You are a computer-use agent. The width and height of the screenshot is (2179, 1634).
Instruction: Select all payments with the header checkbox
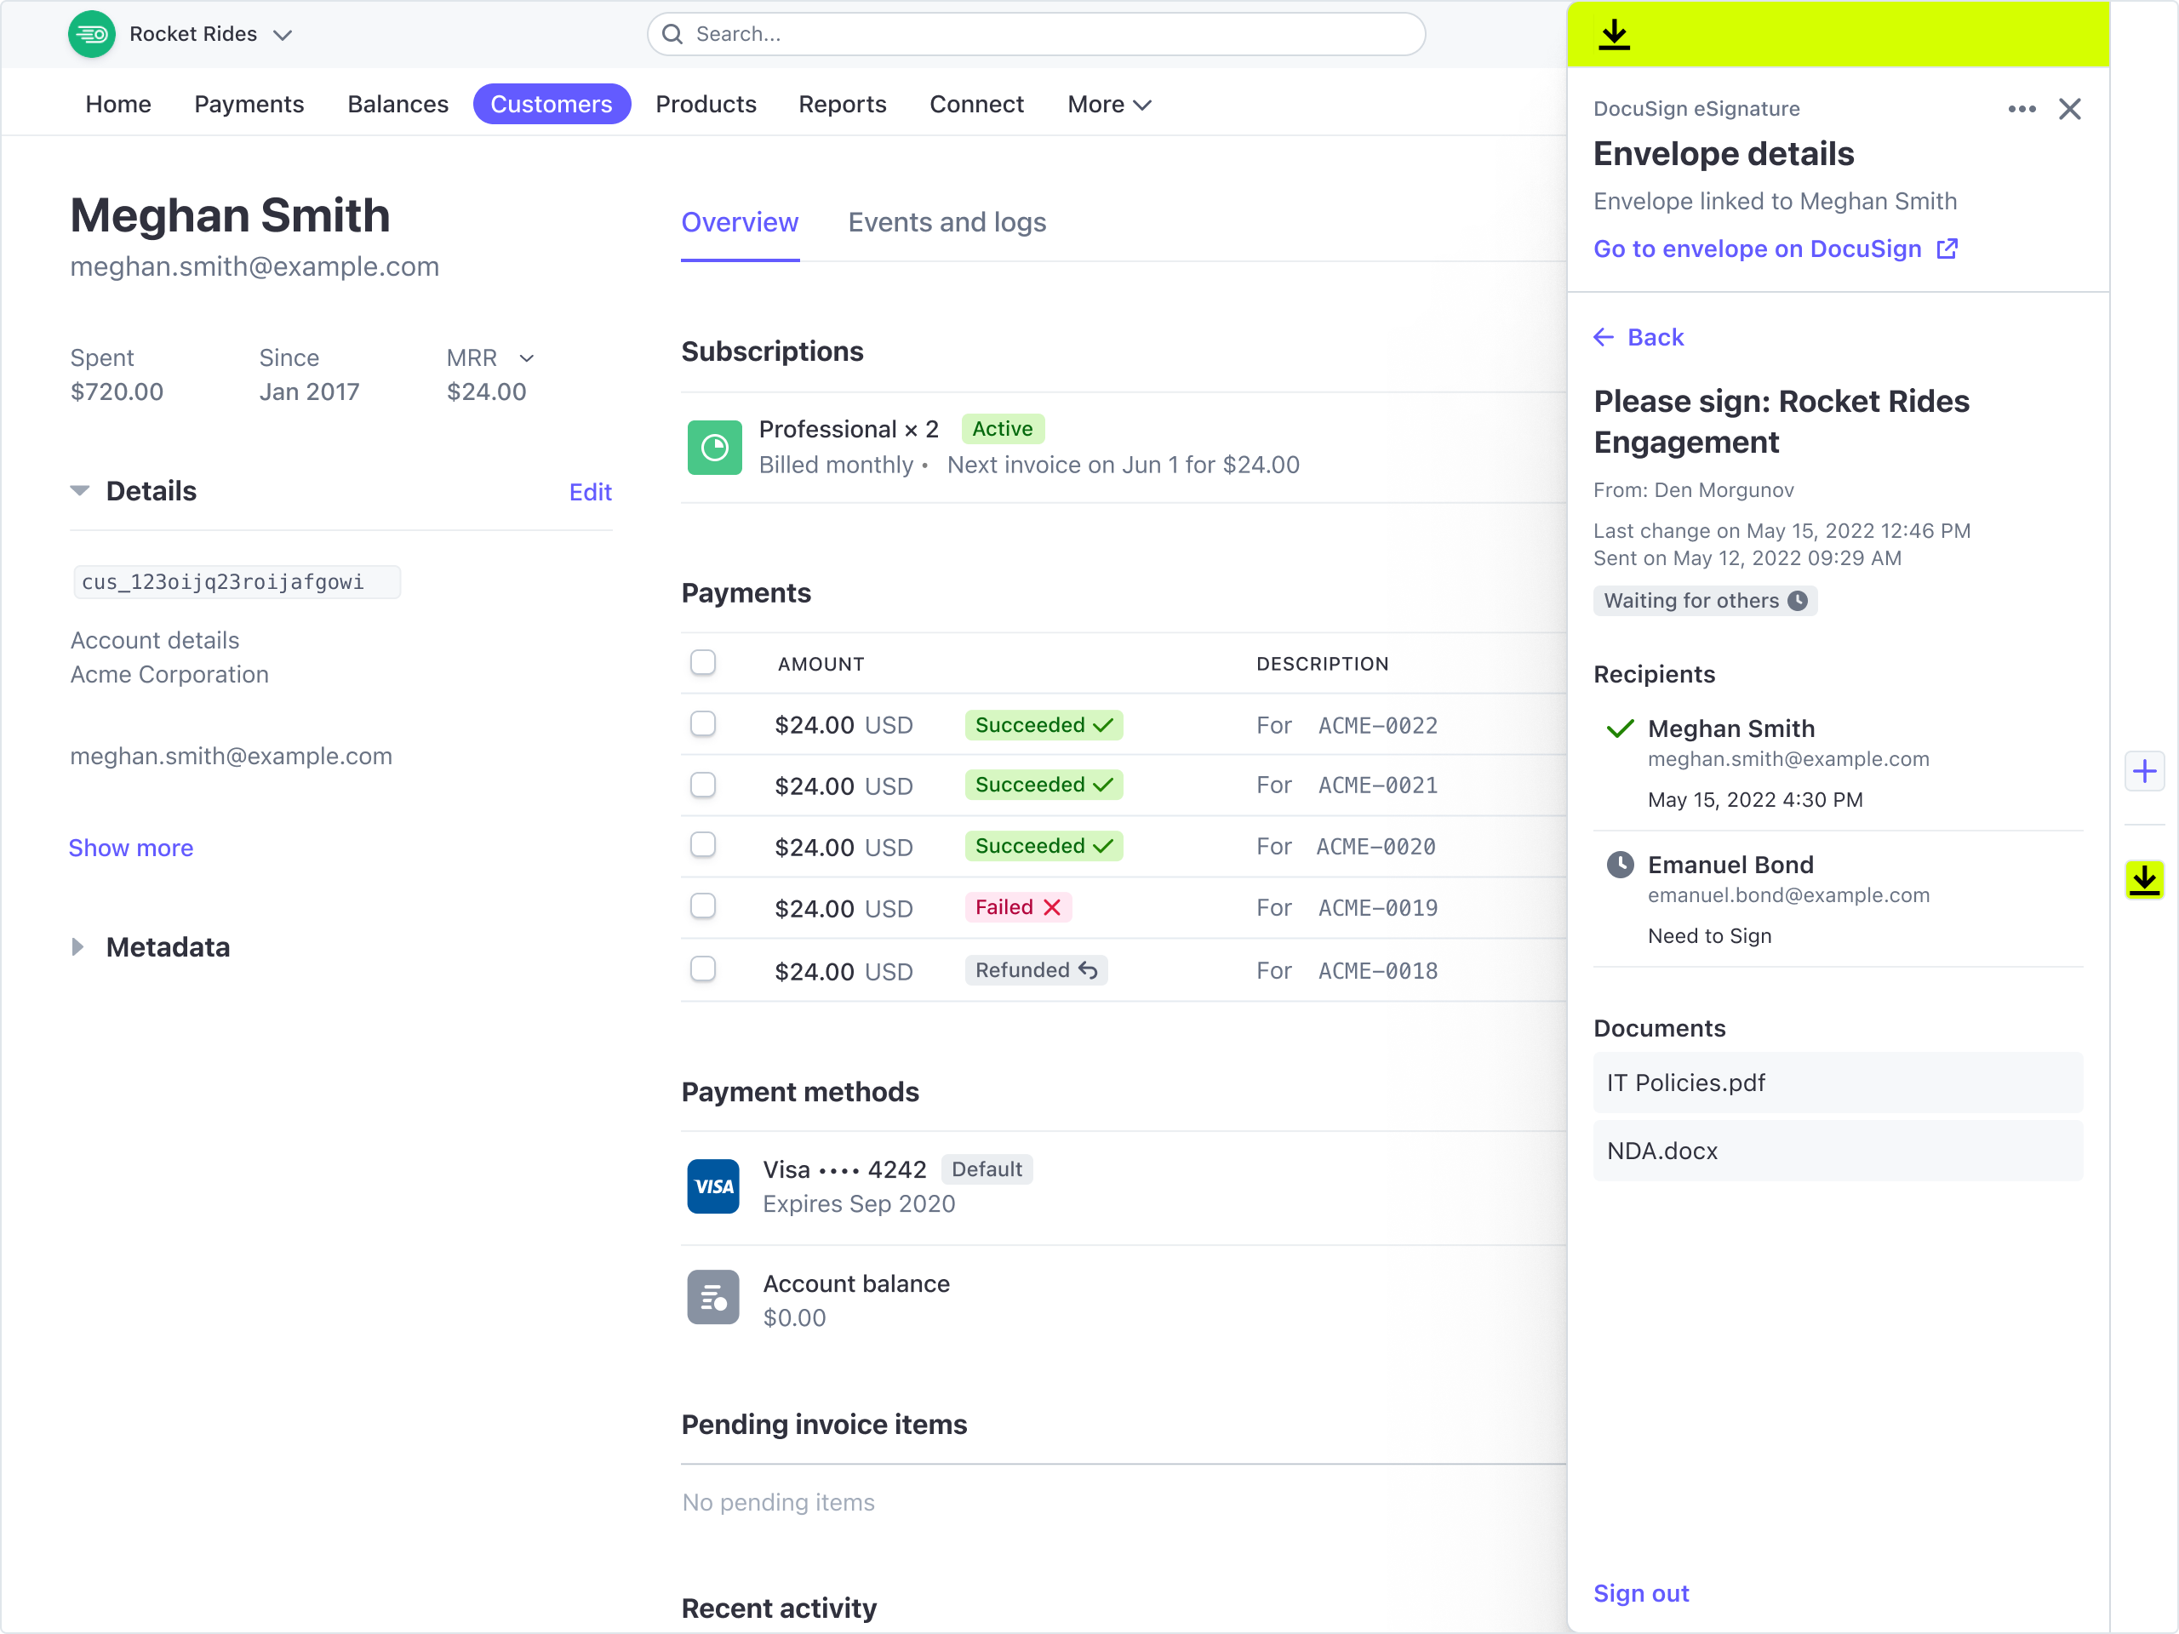pyautogui.click(x=702, y=663)
